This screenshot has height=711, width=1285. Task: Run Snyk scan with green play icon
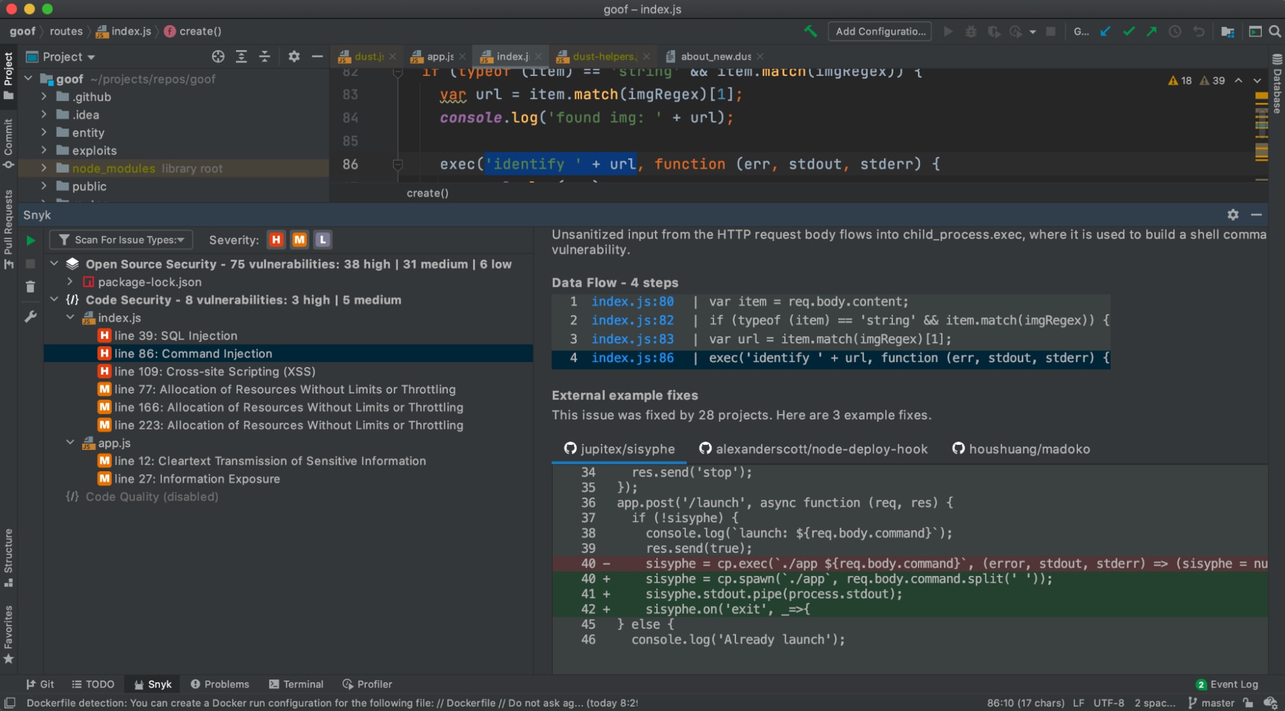30,240
